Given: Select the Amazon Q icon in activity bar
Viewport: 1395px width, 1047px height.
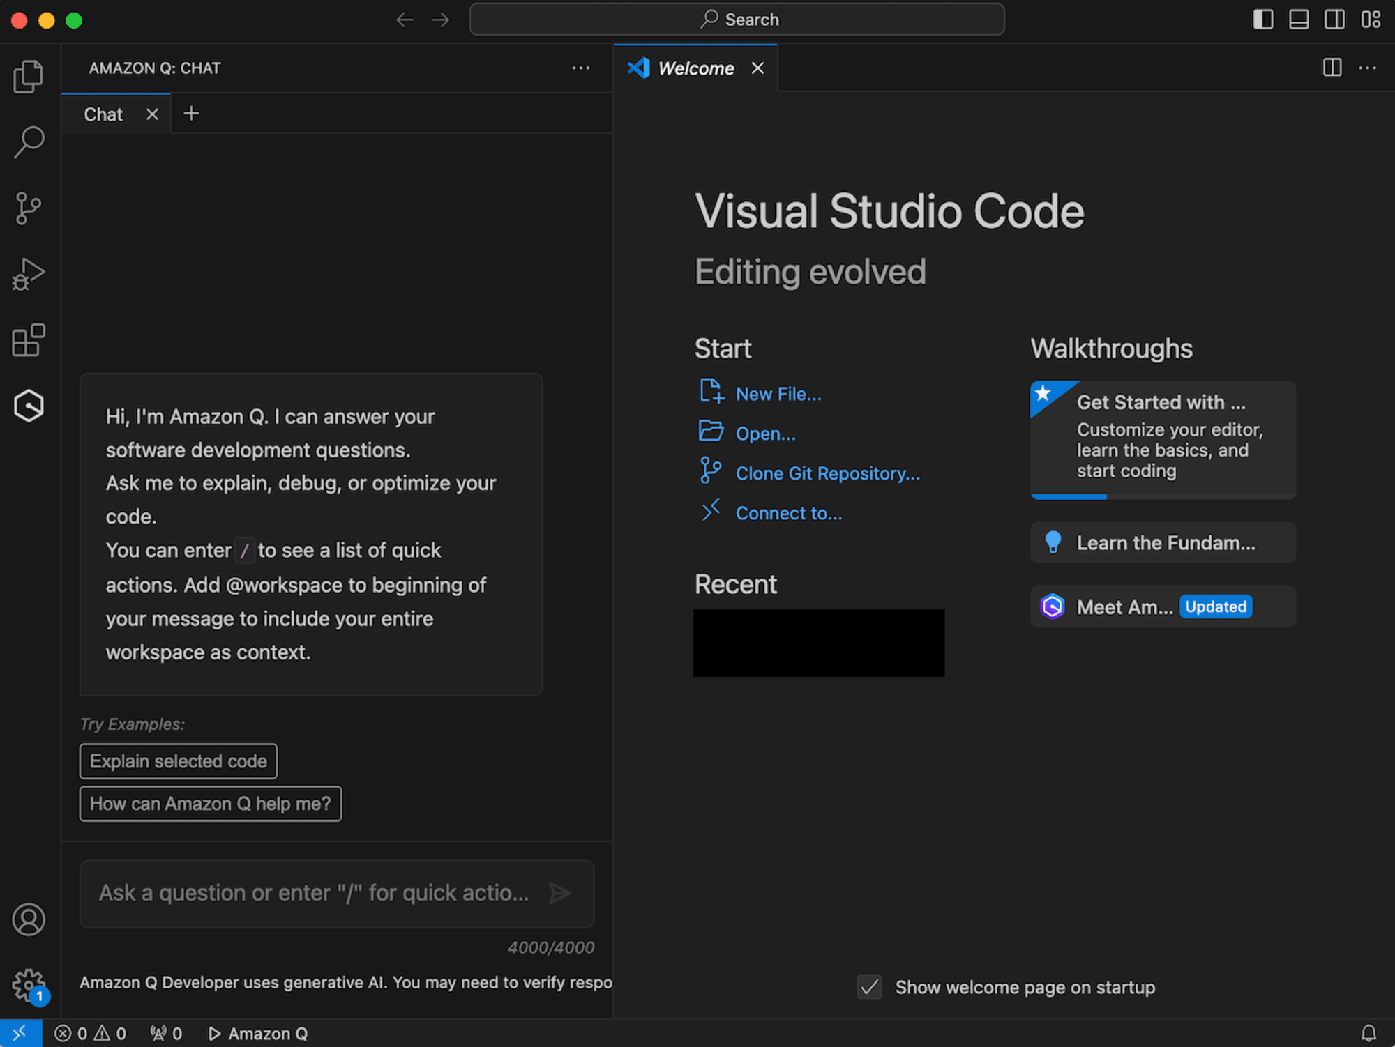Looking at the screenshot, I should point(29,406).
